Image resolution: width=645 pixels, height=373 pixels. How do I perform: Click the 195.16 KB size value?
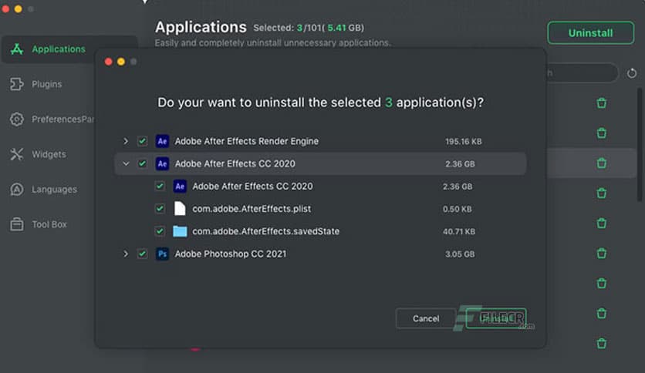[463, 141]
